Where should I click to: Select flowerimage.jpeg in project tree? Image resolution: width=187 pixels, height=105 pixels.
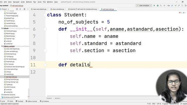12,15
